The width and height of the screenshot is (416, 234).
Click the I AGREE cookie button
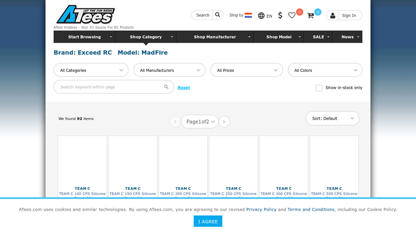point(208,222)
